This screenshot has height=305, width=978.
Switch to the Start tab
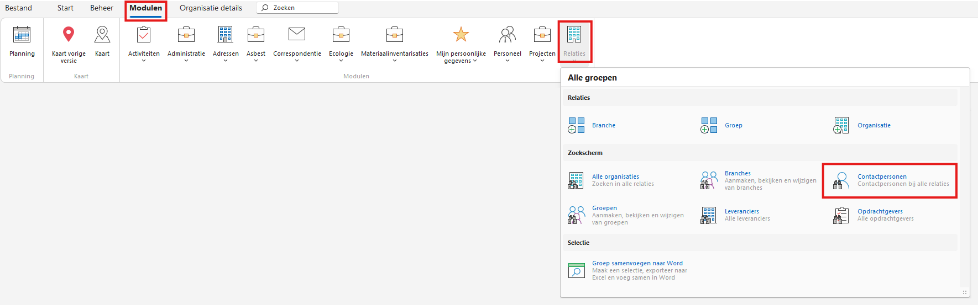click(65, 8)
